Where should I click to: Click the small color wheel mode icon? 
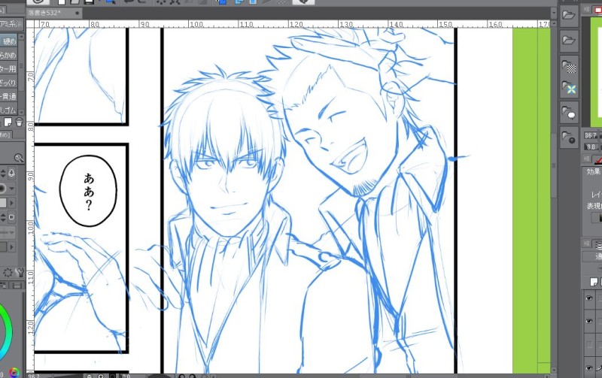[14, 372]
